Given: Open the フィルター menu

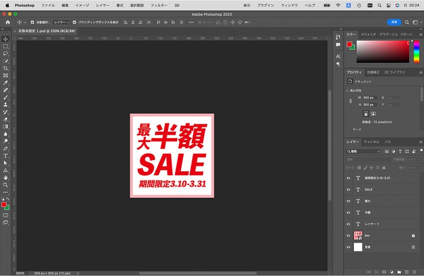Looking at the screenshot, I should coord(159,6).
